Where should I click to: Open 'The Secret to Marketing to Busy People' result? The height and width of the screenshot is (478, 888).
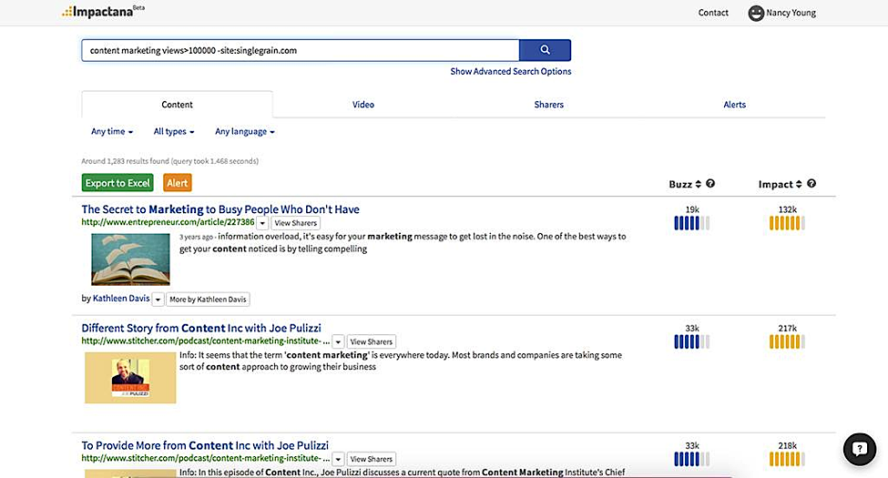click(x=220, y=209)
